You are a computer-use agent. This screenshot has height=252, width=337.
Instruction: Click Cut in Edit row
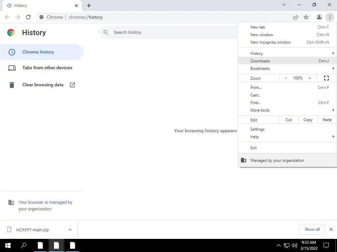(289, 120)
